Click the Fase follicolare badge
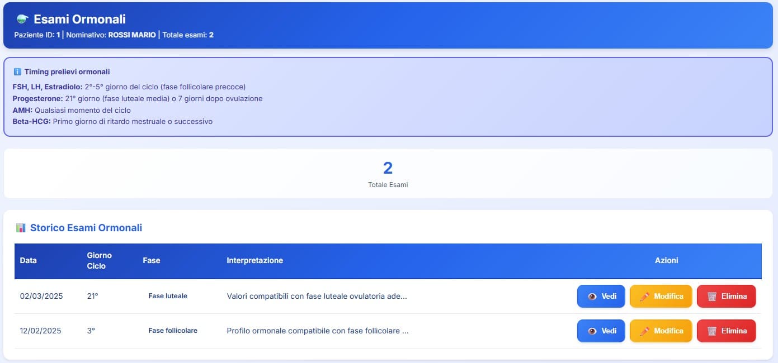The image size is (778, 363). pos(173,331)
